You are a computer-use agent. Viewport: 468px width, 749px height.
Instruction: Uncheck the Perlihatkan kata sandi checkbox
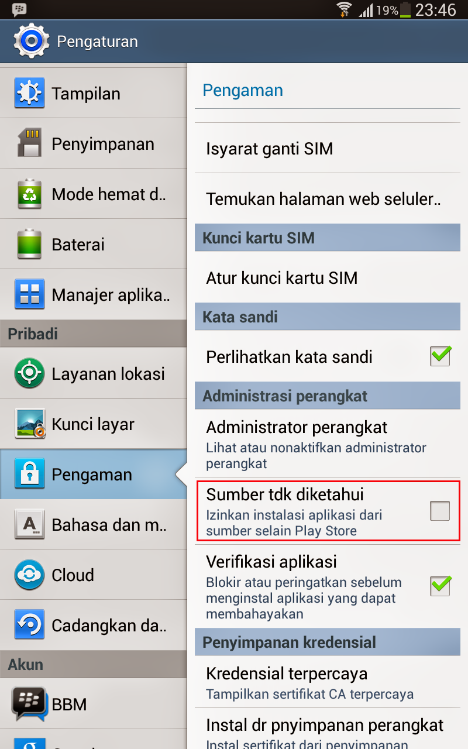pyautogui.click(x=441, y=356)
